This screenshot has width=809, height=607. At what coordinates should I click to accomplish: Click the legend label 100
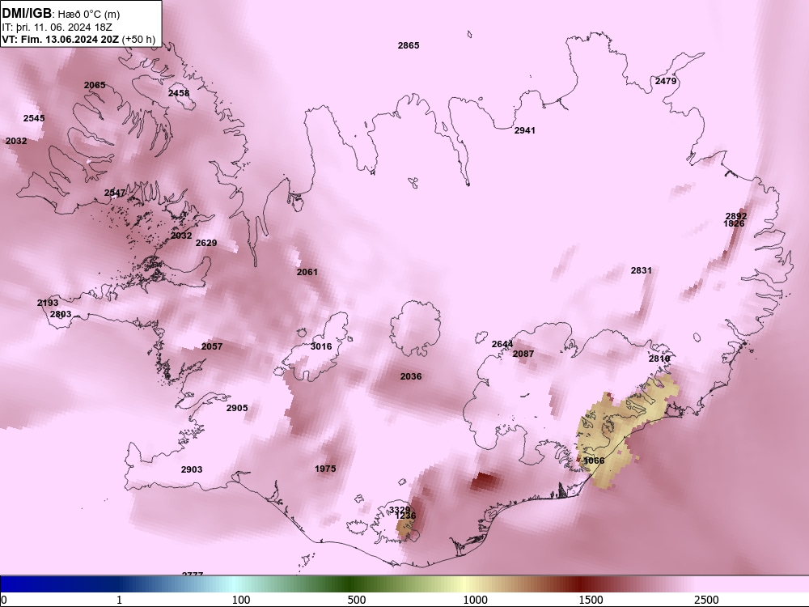(x=241, y=600)
